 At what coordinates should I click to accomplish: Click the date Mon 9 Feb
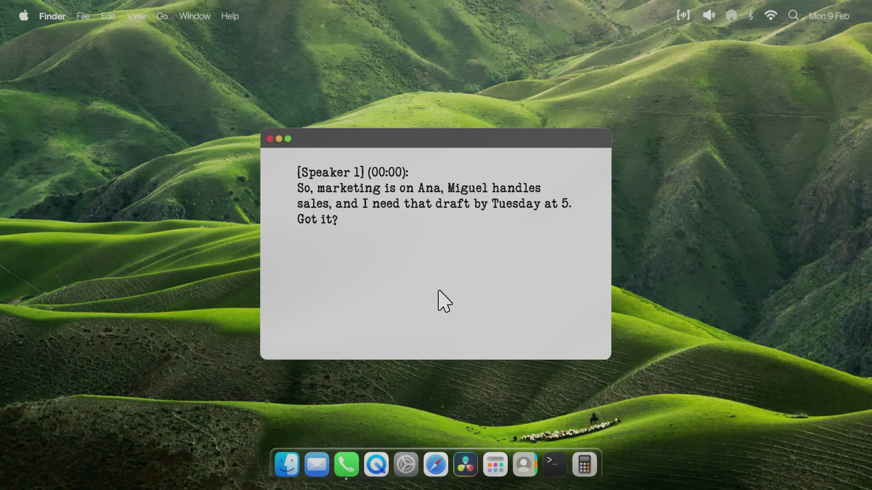pyautogui.click(x=829, y=16)
